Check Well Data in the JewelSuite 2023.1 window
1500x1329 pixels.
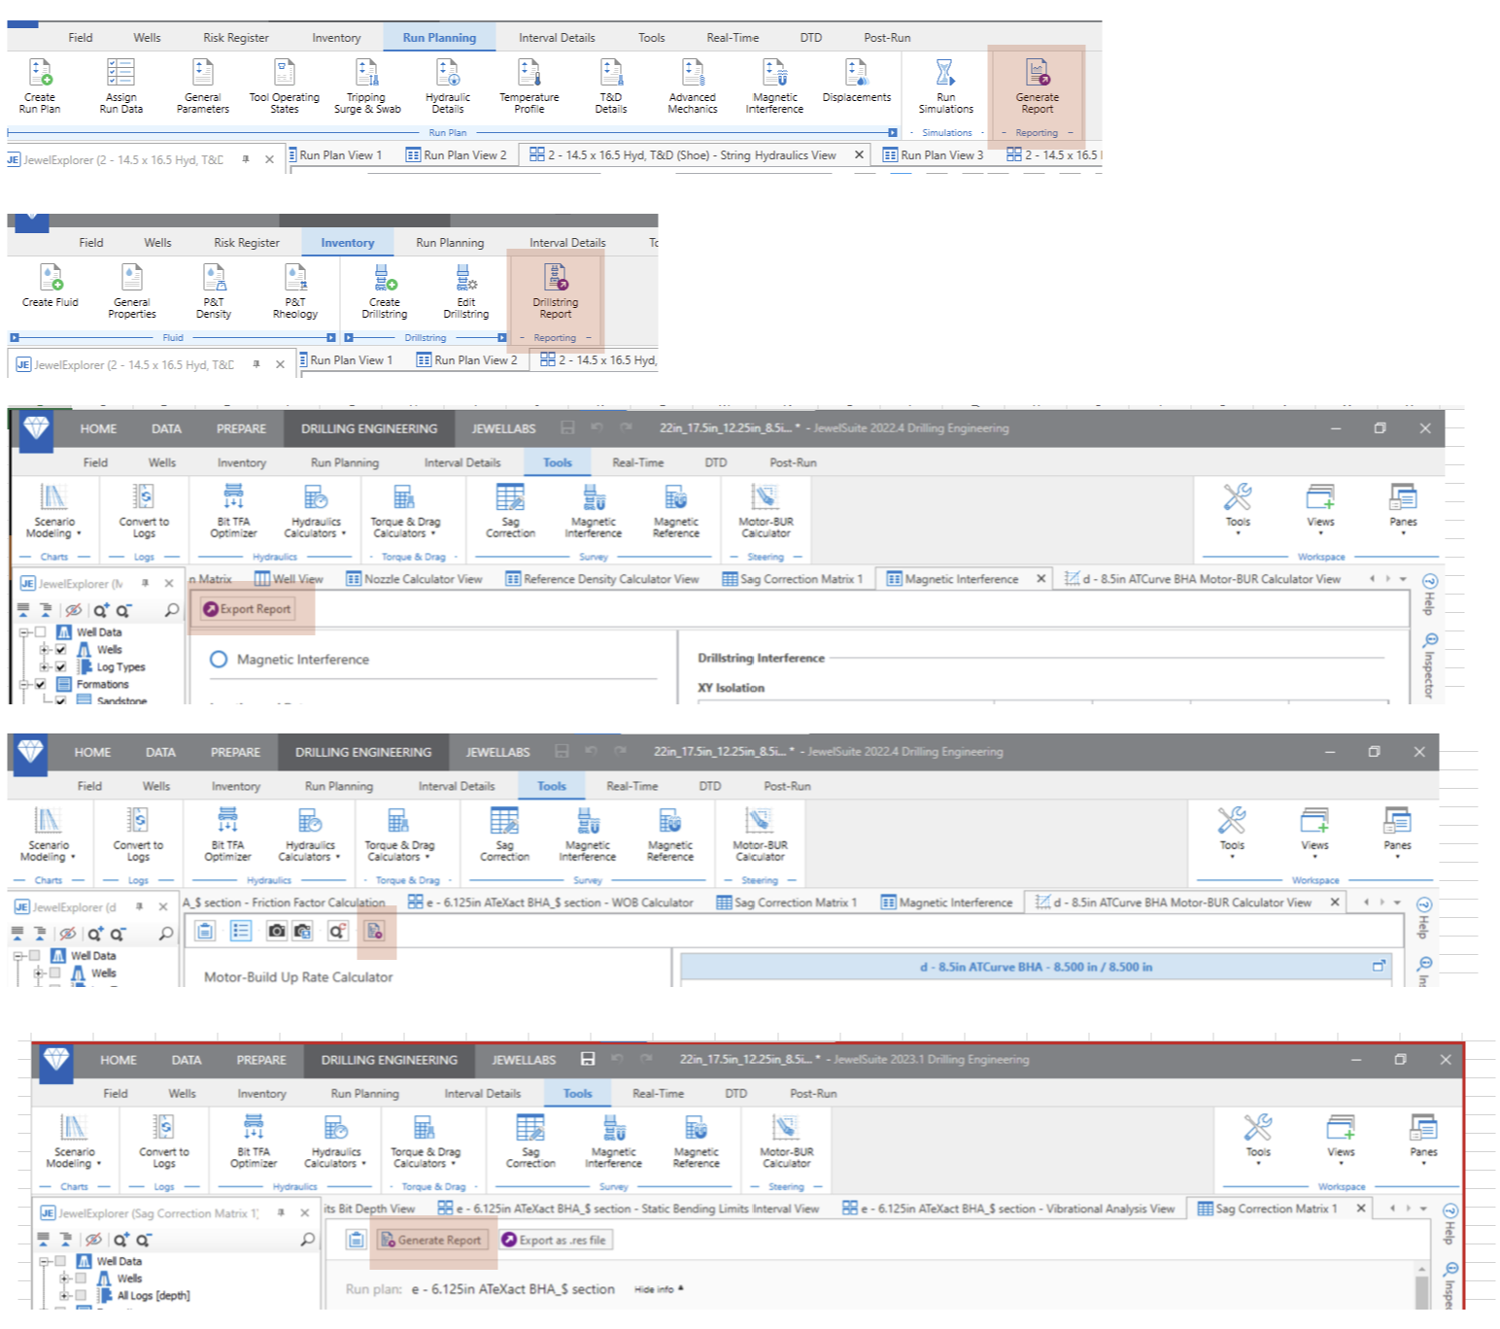pos(60,1261)
